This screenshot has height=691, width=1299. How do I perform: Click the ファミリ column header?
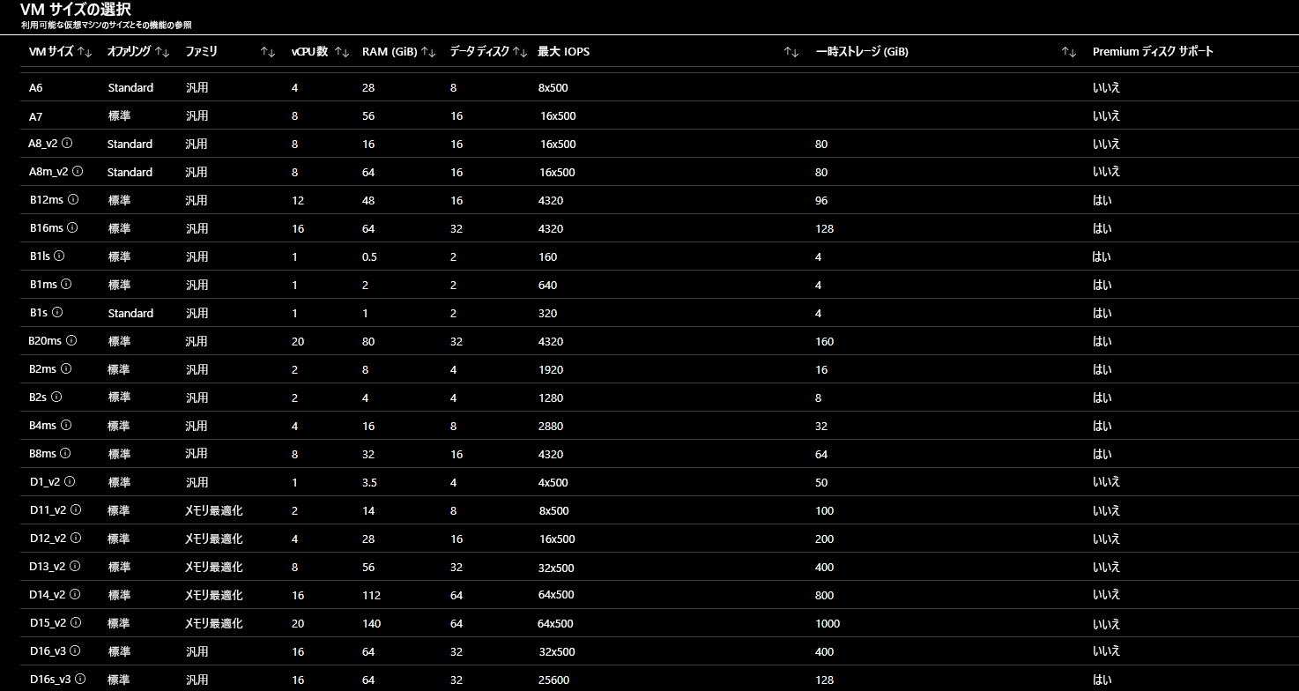click(x=202, y=52)
